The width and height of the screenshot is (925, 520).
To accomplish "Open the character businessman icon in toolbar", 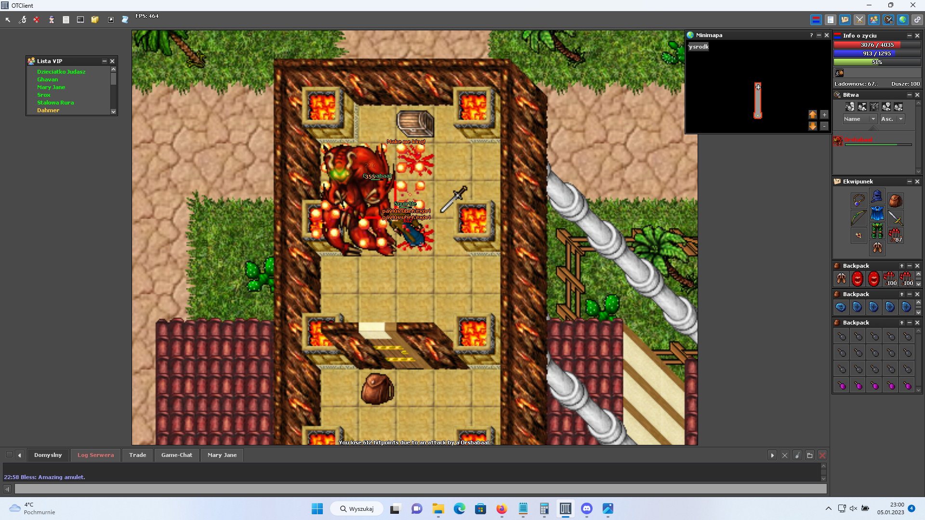I will pyautogui.click(x=51, y=20).
